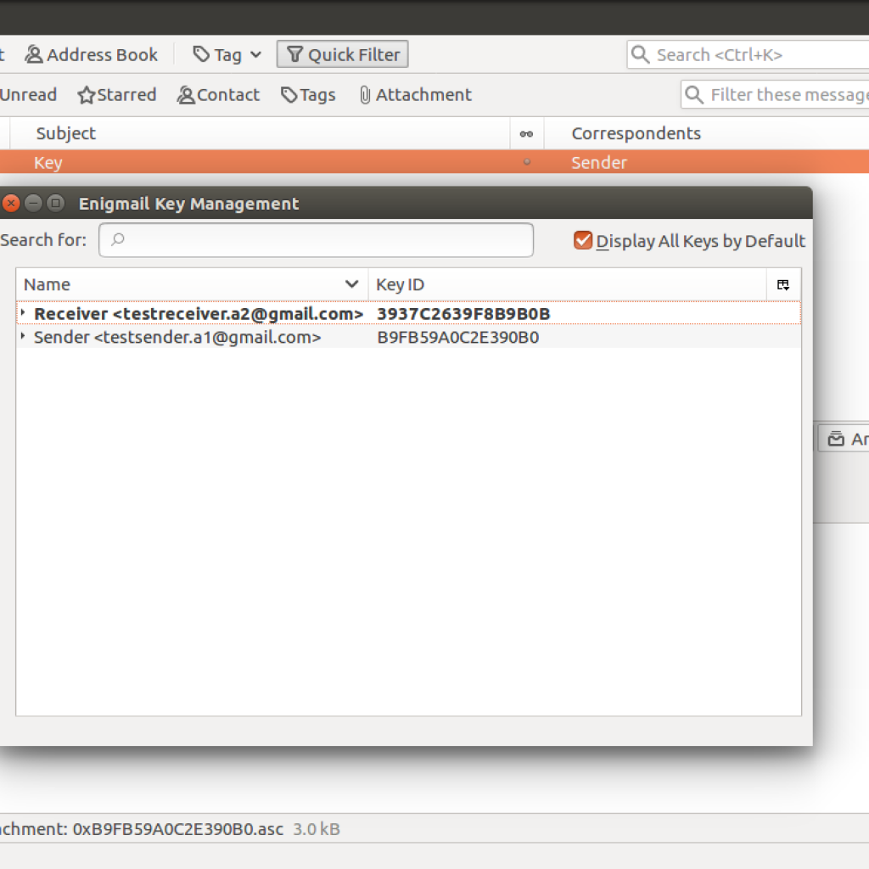Toggle the Quick Filter button
The height and width of the screenshot is (869, 869).
[x=343, y=55]
